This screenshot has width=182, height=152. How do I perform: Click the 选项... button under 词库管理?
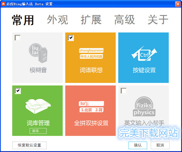38,131
